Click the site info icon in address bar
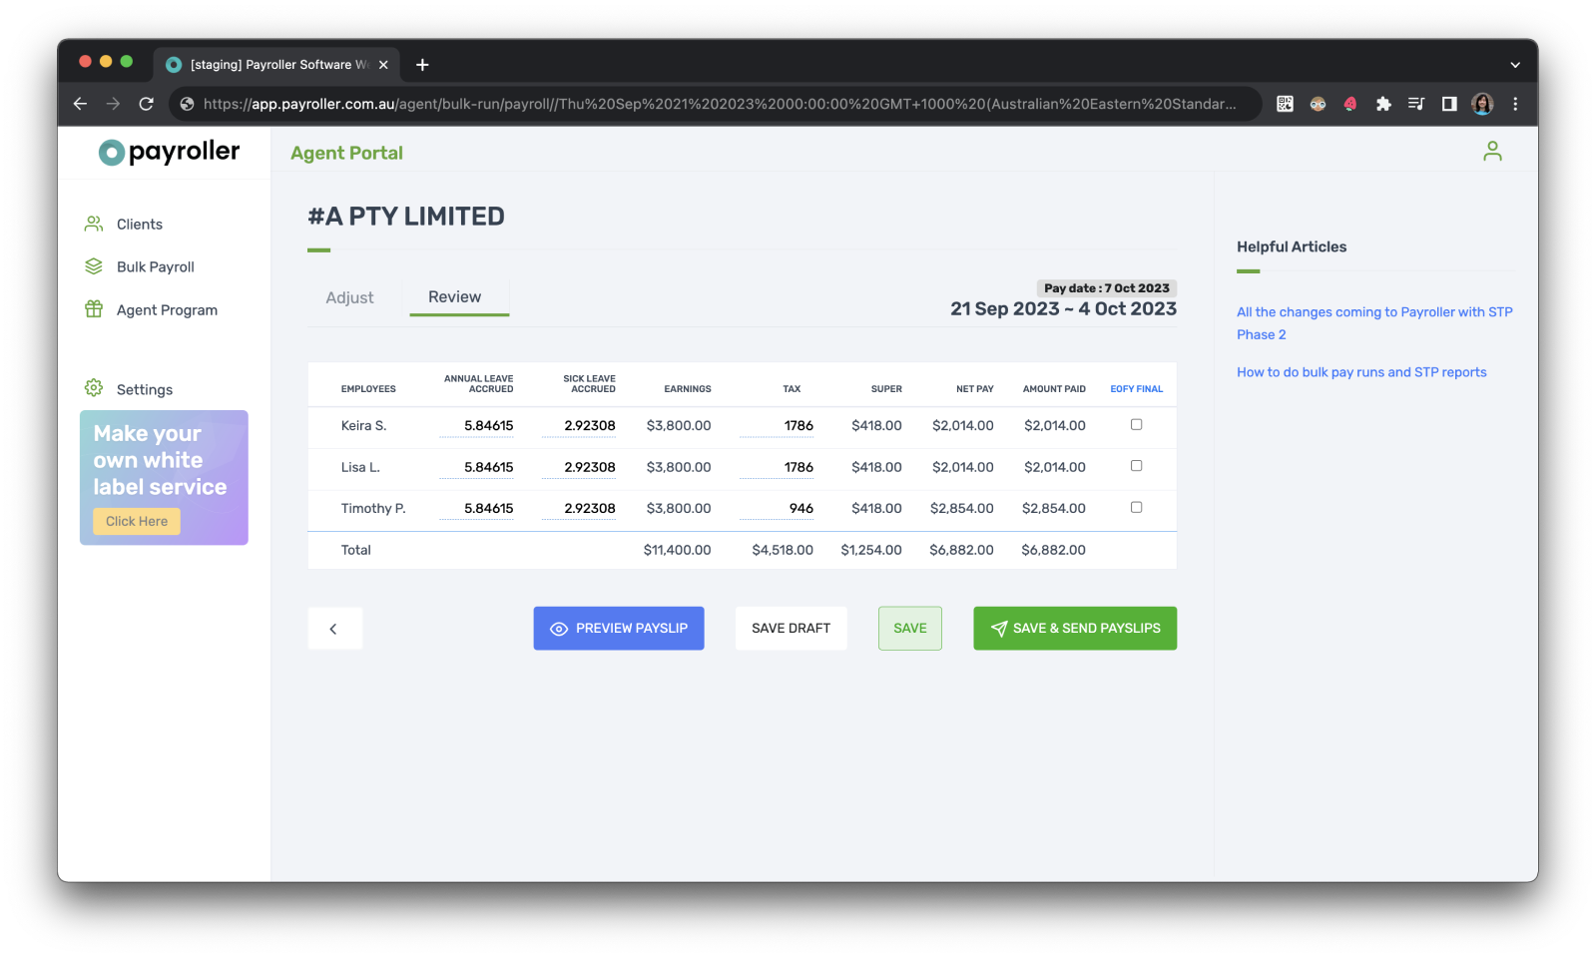This screenshot has width=1596, height=958. (x=187, y=104)
